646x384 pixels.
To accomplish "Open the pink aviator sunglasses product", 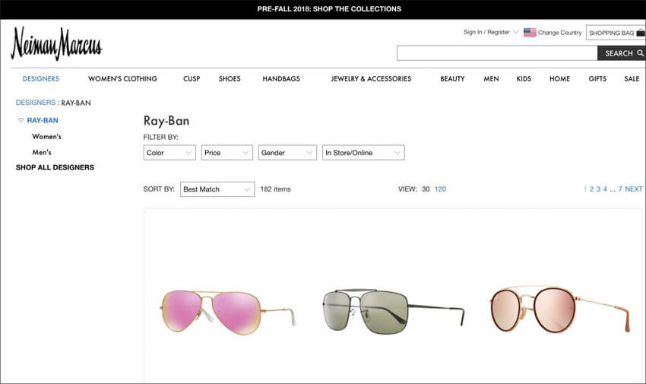I will [228, 312].
